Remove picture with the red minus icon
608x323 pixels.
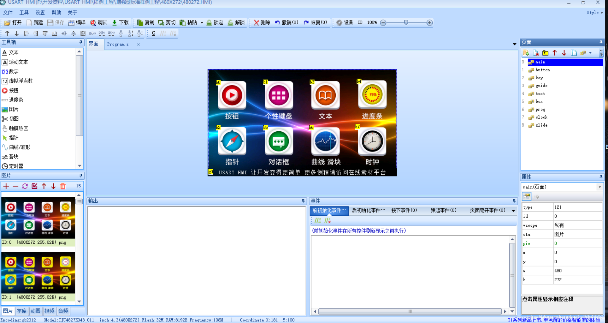click(15, 186)
